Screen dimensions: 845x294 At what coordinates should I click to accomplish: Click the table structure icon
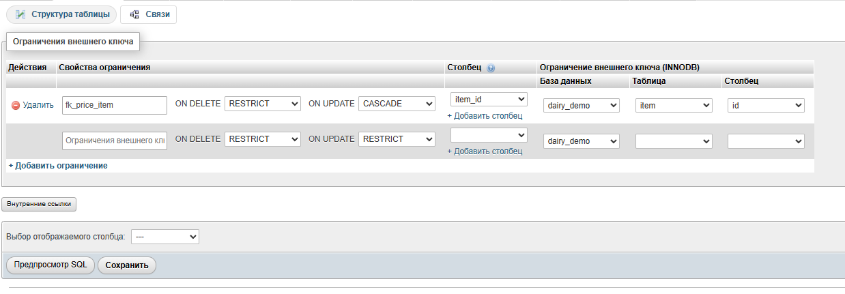[x=20, y=14]
